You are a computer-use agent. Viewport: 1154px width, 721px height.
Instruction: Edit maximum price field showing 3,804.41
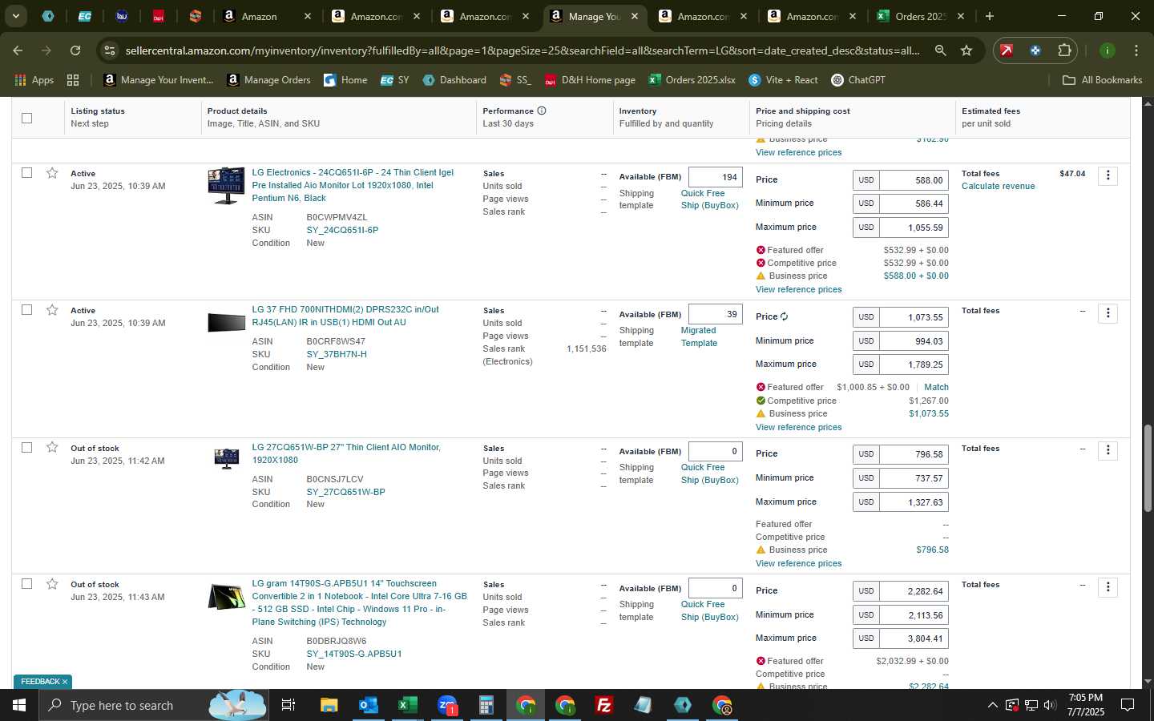click(914, 638)
